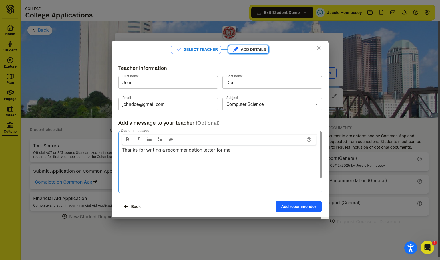Click the Secondly logo in the sidebar

(x=10, y=9)
